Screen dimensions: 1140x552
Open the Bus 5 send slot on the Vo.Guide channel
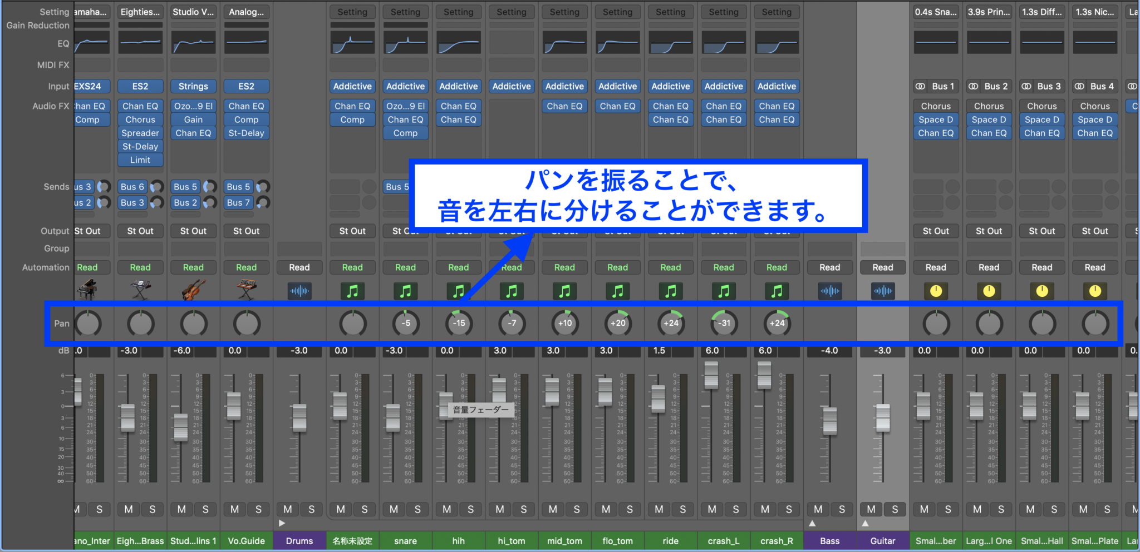(x=238, y=186)
